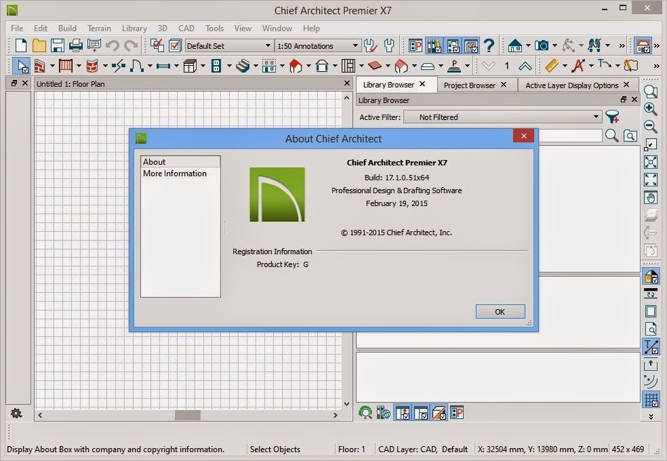Open the CAD menu
The width and height of the screenshot is (667, 461).
tap(186, 28)
